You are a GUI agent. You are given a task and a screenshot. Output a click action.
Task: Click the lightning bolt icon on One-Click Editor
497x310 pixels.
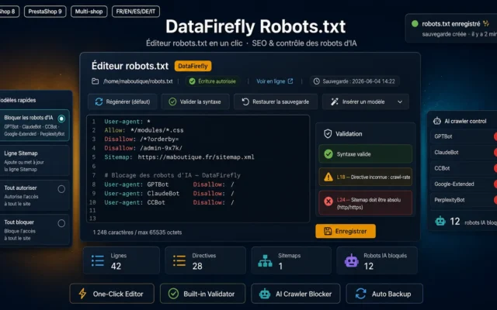pyautogui.click(x=82, y=294)
